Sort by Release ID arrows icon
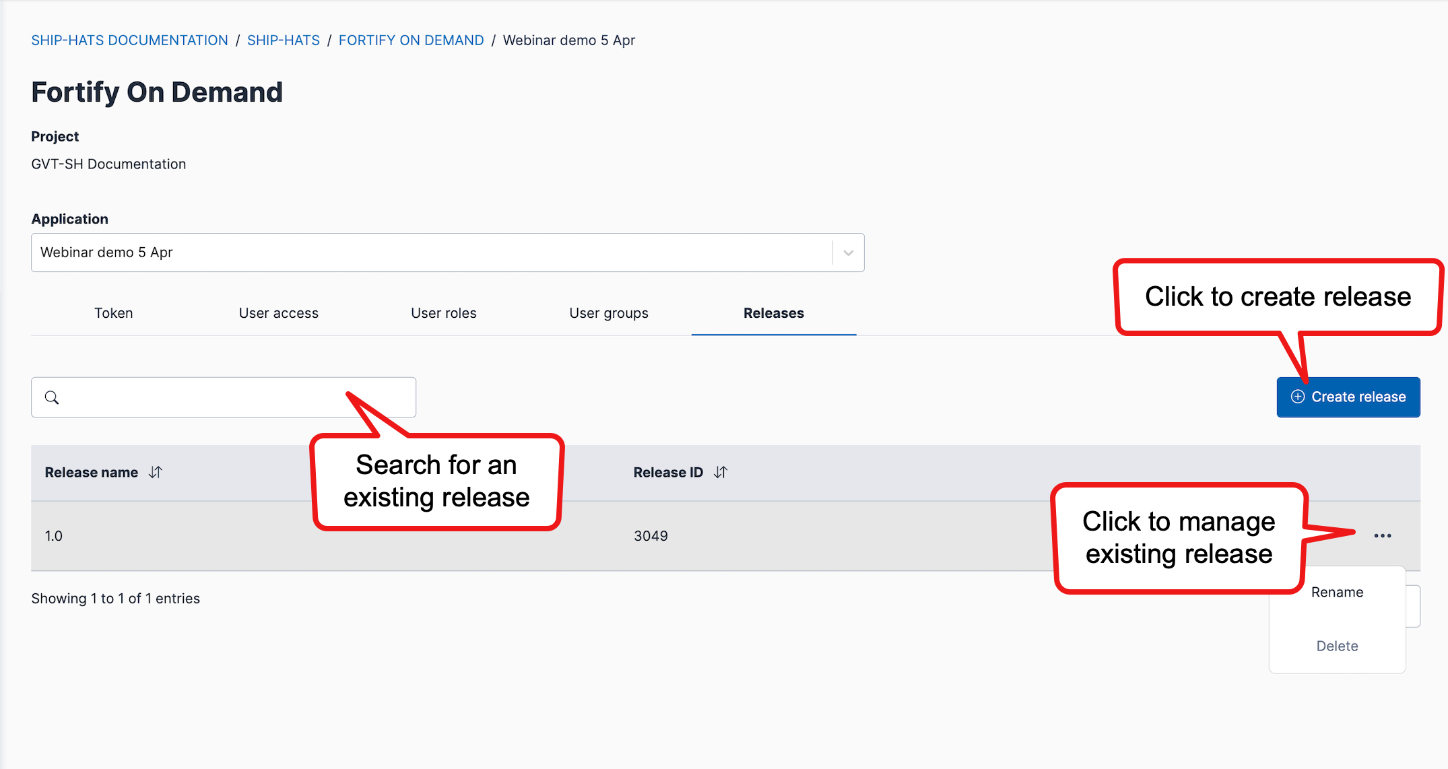 (x=721, y=472)
